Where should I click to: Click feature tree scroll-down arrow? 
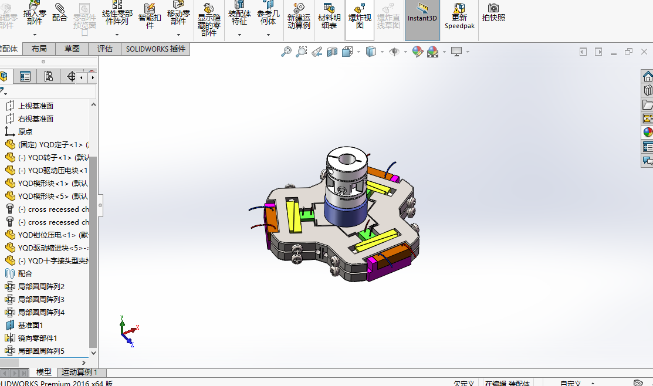(93, 353)
